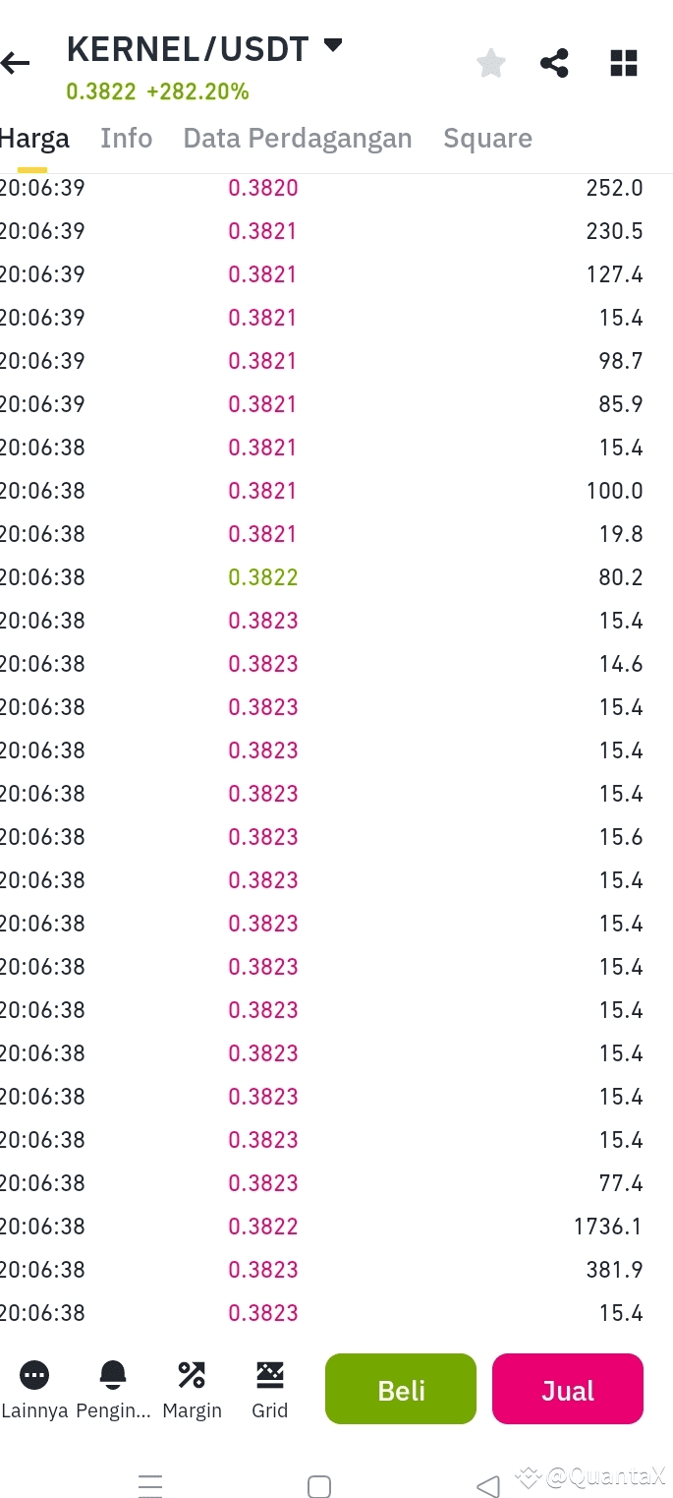Open the Grid trading icon

269,1375
